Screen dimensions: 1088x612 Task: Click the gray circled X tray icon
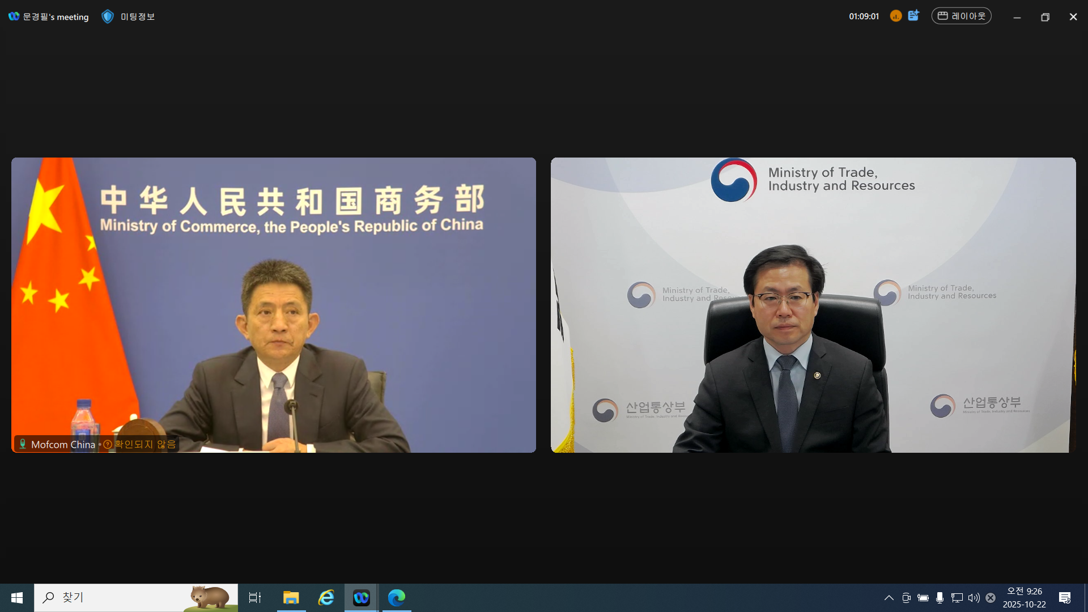tap(991, 598)
